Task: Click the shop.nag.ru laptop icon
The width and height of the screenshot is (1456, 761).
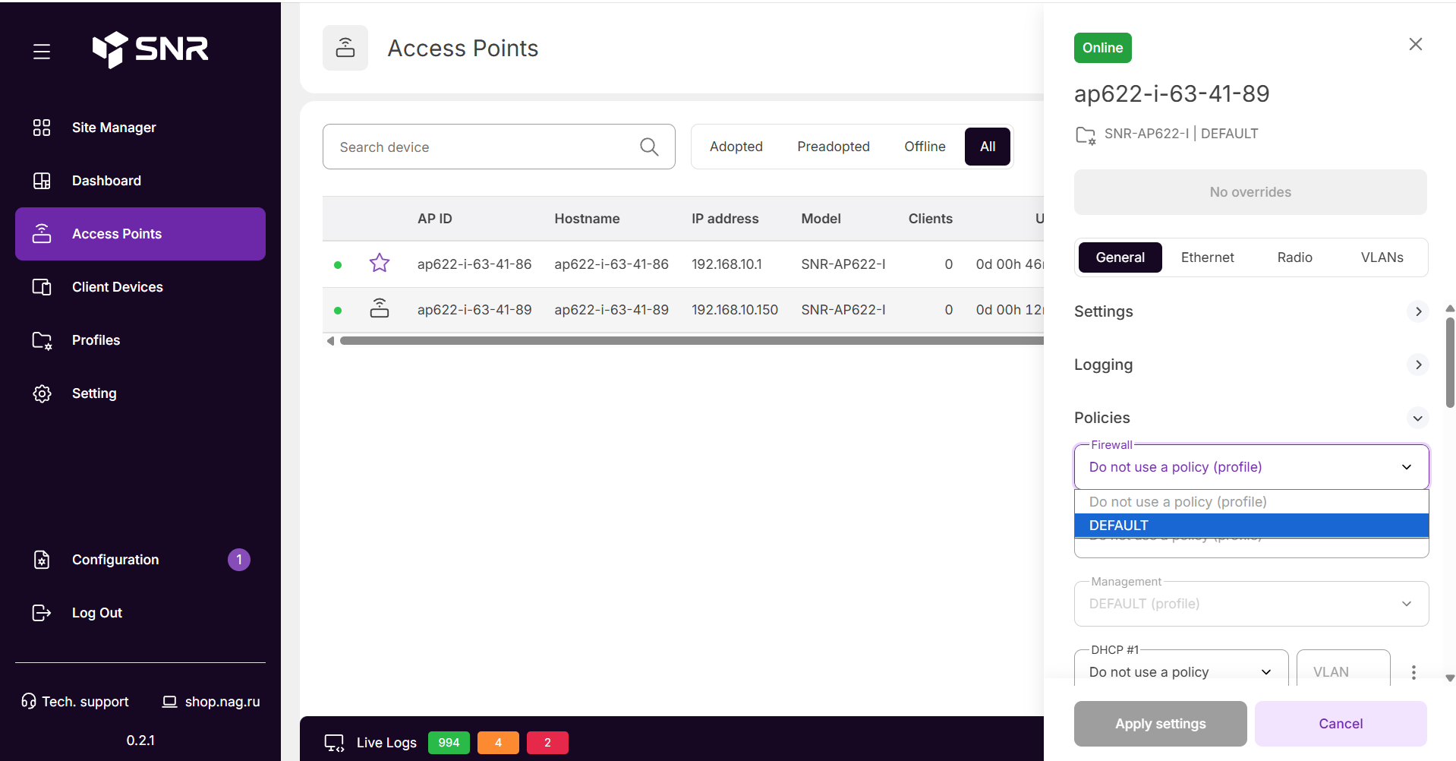Action: 170,702
